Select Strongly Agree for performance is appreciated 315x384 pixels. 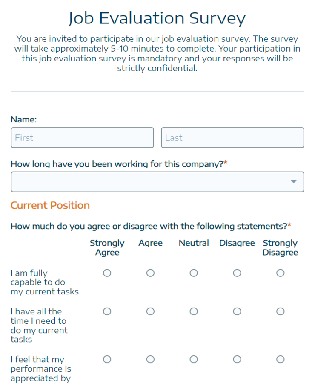[107, 359]
